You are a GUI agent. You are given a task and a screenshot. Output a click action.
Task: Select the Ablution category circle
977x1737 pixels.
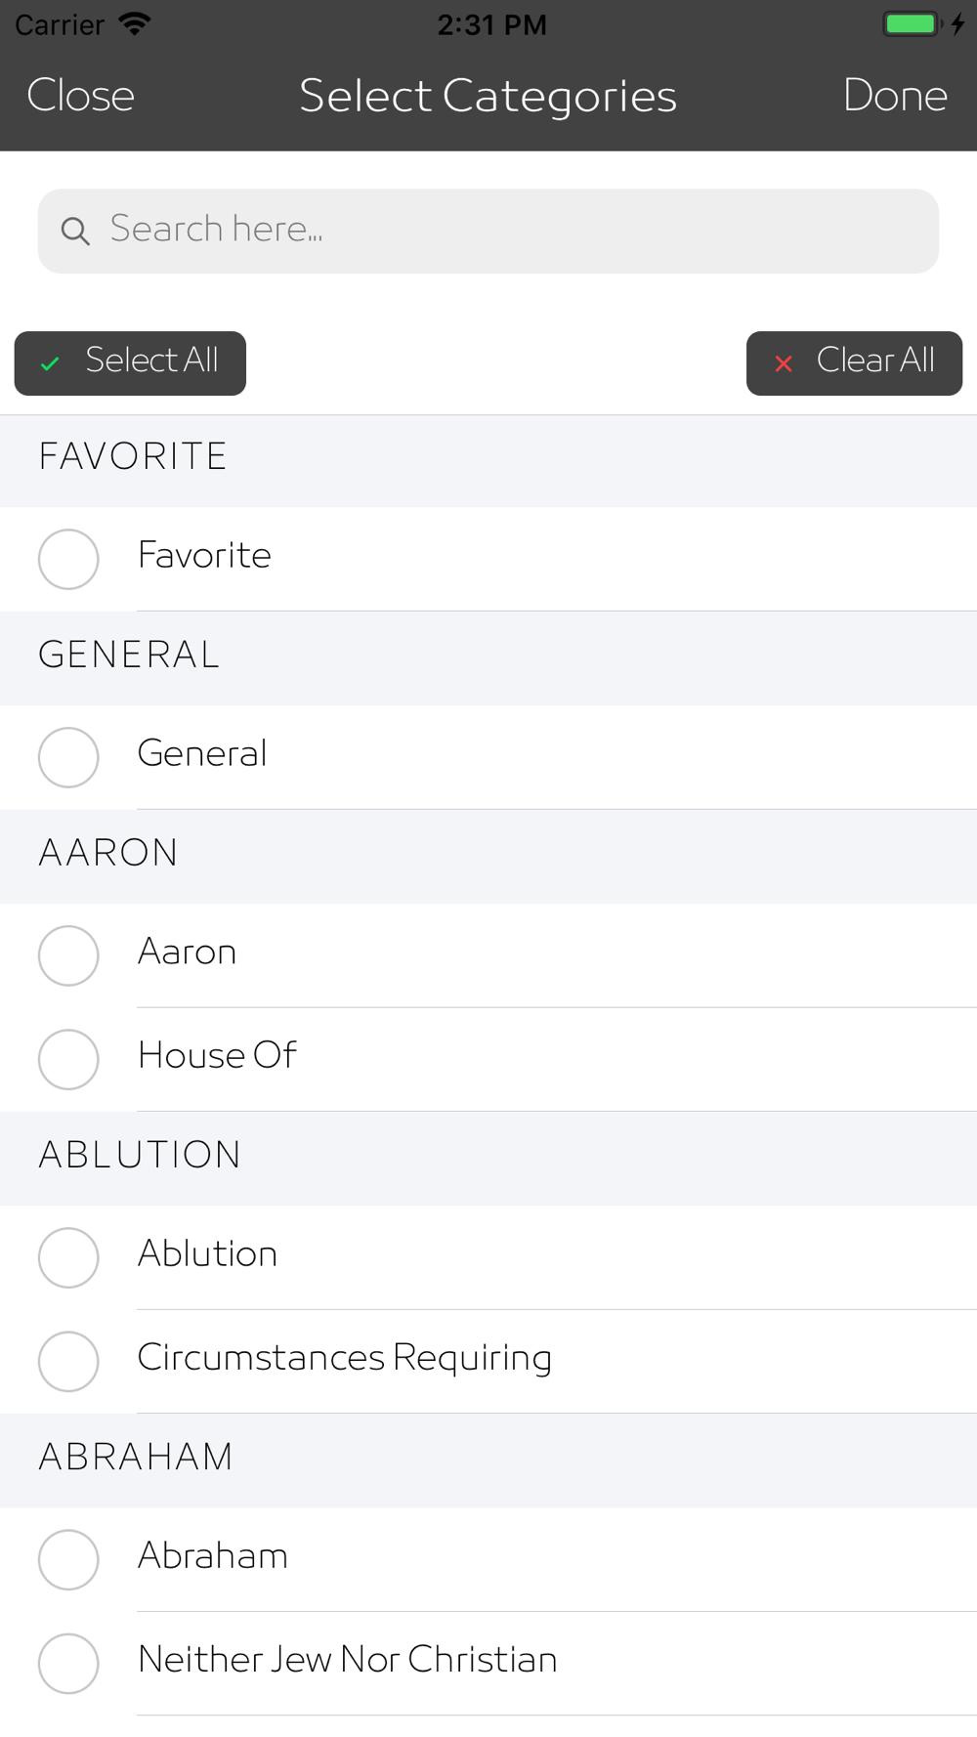[68, 1257]
